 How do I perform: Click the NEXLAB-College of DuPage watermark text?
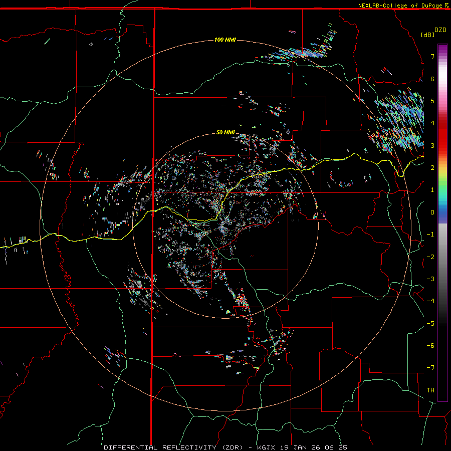pyautogui.click(x=403, y=6)
